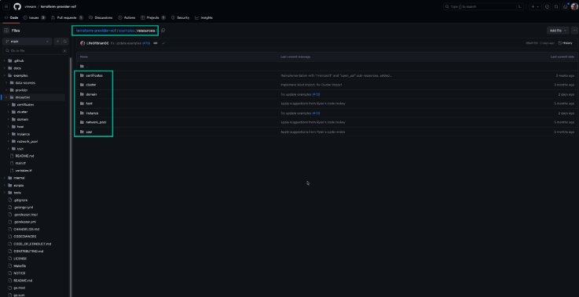
Task: Open the more options ellipsis button
Action: click(574, 31)
